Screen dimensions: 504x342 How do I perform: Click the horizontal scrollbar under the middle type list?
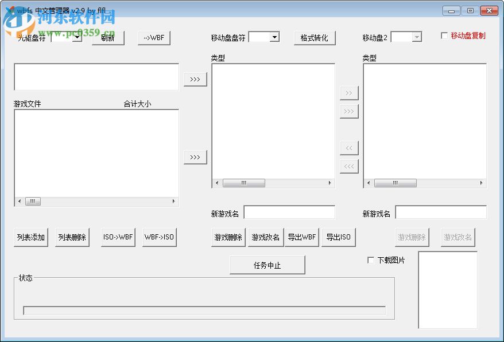[x=244, y=183]
